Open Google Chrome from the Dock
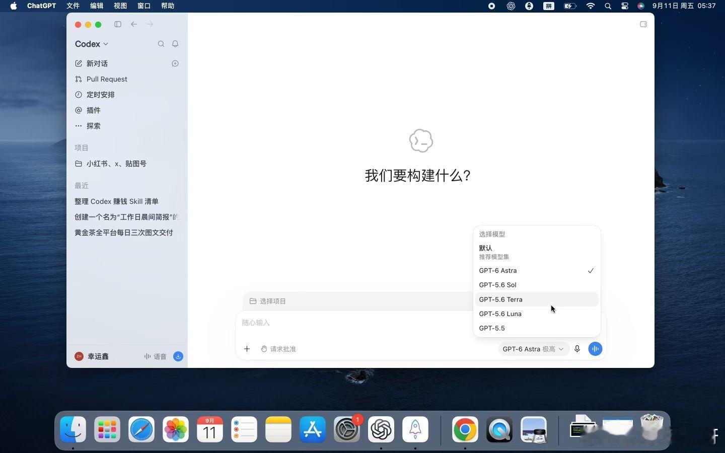This screenshot has width=725, height=453. pos(465,429)
